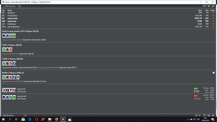Image resolution: width=217 pixels, height=122 pixels.
Task: Sort by bb's column header
Action: [207, 10]
